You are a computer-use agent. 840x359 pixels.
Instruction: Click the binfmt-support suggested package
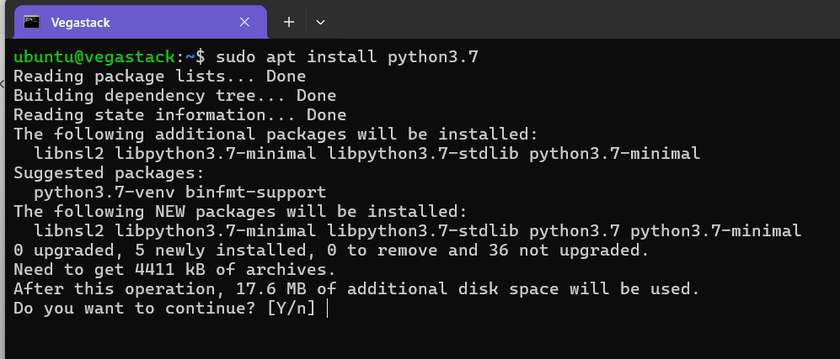(x=255, y=192)
